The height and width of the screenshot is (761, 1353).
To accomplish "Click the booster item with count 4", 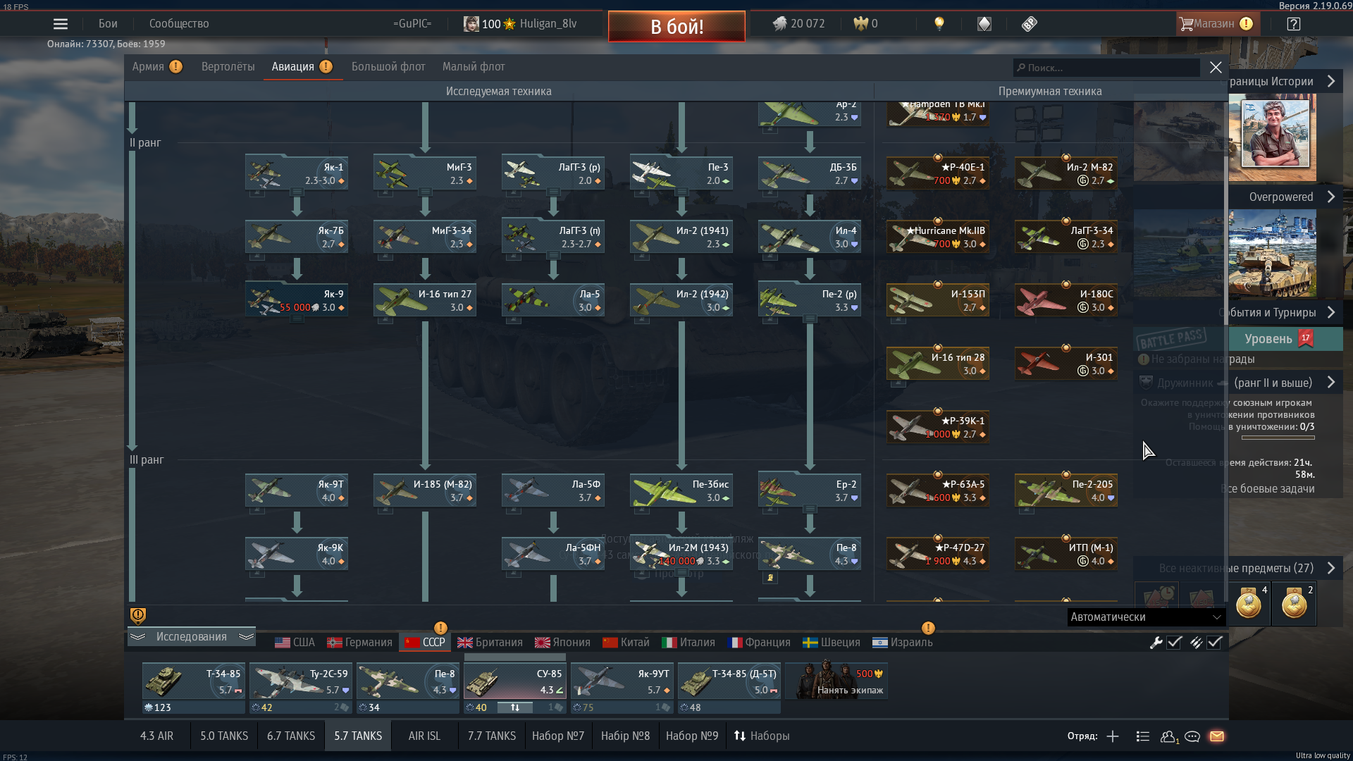I will [1249, 604].
